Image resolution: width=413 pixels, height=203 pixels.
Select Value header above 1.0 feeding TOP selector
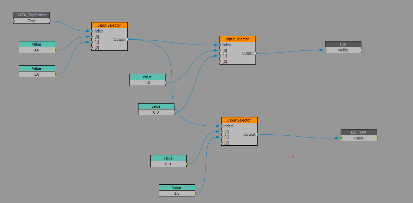click(x=148, y=77)
